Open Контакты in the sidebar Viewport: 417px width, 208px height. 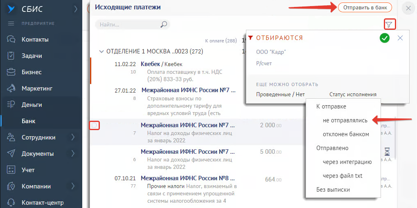click(x=35, y=40)
